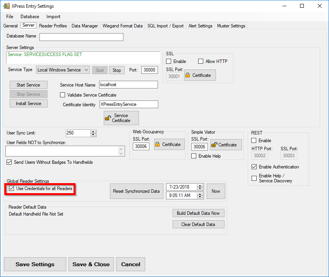Open the Service Type dropdown
This screenshot has height=277, width=329.
[x=86, y=70]
